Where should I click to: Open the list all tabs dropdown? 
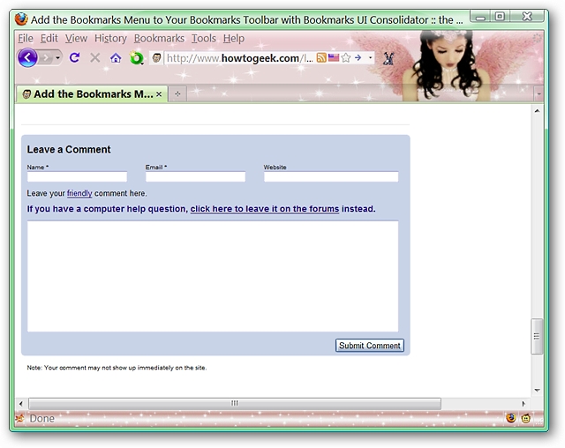(x=539, y=93)
